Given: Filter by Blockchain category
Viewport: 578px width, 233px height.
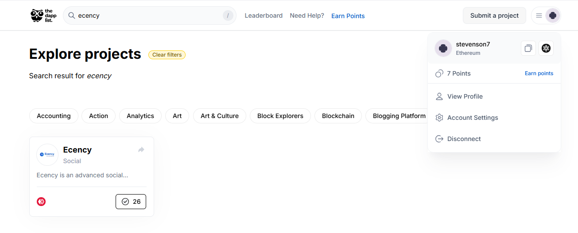Looking at the screenshot, I should 338,116.
